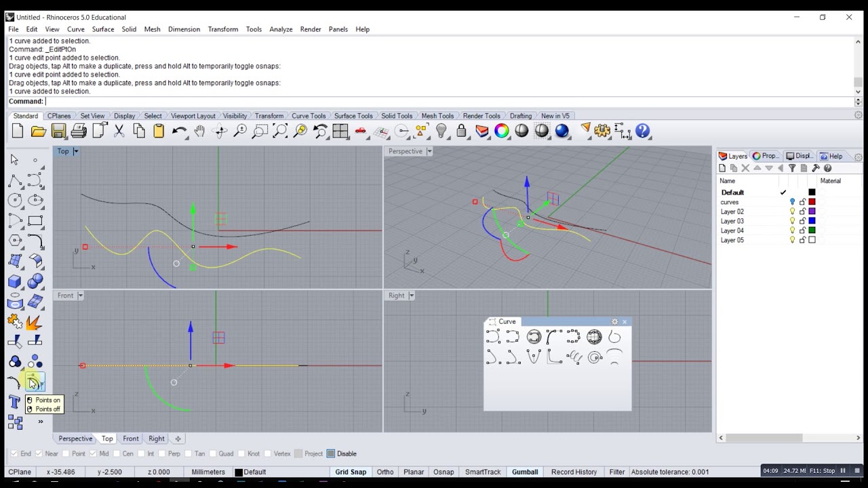
Task: Open a file using the folder icon
Action: point(38,131)
